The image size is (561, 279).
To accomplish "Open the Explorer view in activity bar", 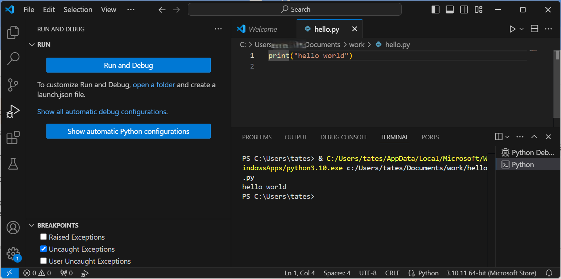I will (13, 32).
